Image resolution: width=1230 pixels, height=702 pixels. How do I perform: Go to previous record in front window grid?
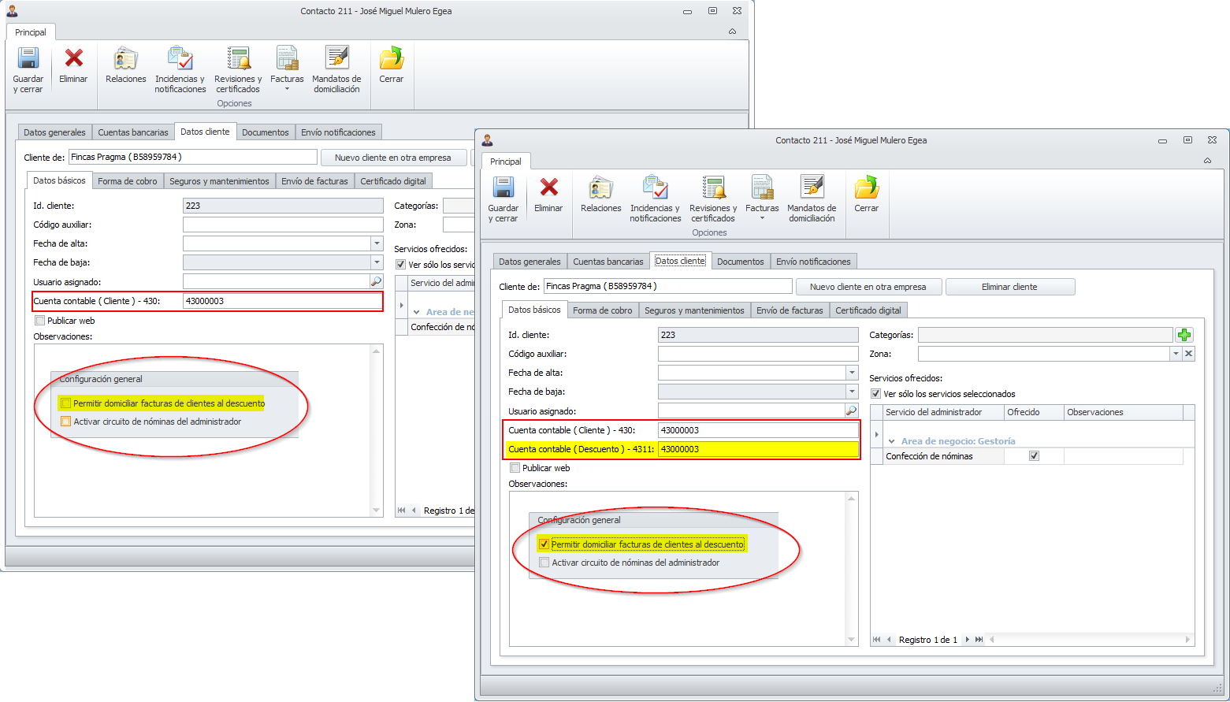889,640
